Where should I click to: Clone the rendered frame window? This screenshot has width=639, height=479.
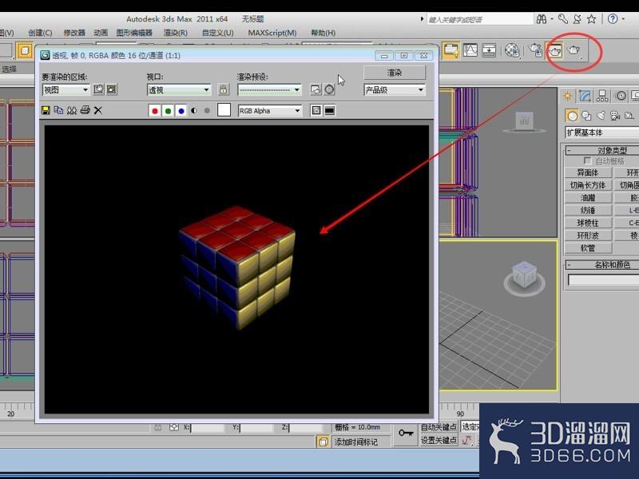click(x=72, y=110)
